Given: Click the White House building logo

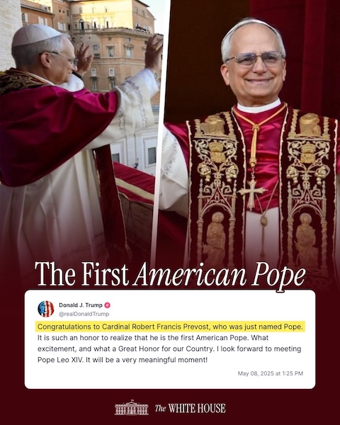Looking at the screenshot, I should pos(132,408).
